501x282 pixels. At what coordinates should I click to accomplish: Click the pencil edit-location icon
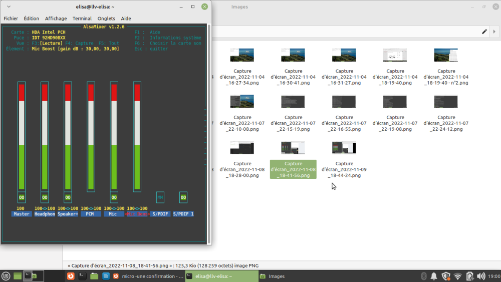tap(484, 32)
